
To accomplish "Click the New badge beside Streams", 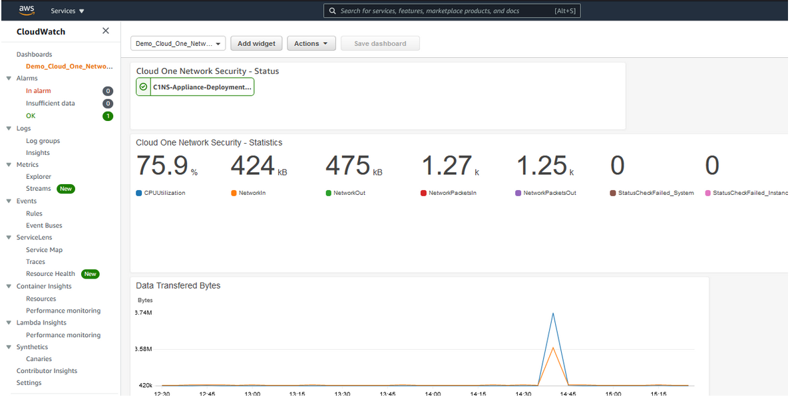I will 66,189.
